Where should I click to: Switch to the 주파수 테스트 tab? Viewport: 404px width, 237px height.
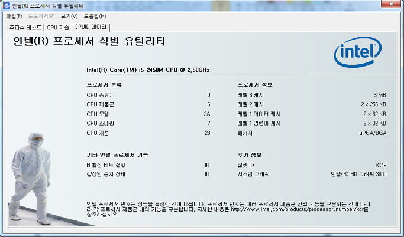point(25,28)
